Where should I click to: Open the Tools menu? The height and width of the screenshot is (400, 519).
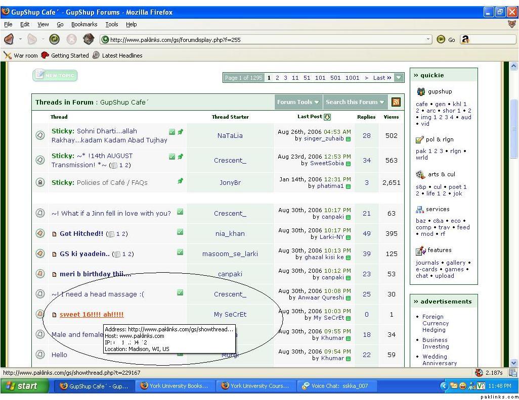(111, 24)
